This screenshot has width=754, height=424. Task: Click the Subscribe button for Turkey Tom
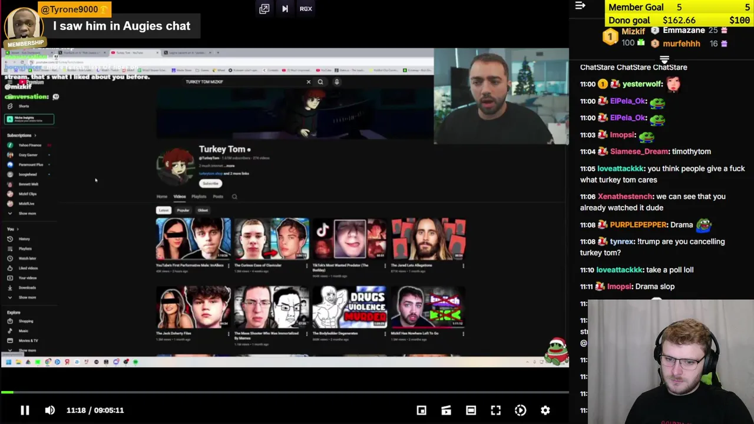tap(210, 183)
